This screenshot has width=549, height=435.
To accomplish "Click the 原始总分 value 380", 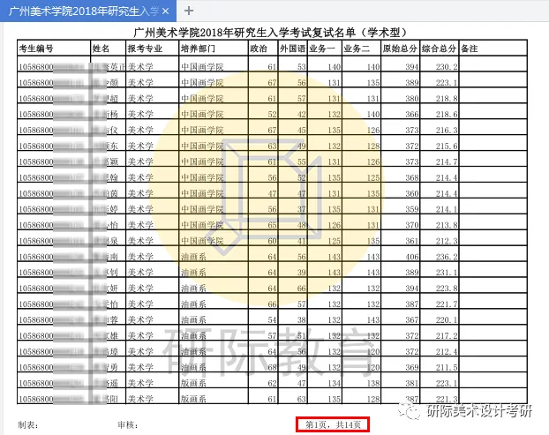I will [412, 99].
